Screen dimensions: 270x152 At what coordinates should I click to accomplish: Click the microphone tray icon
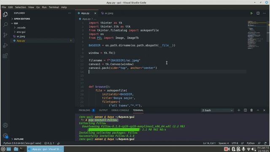tap(243, 149)
